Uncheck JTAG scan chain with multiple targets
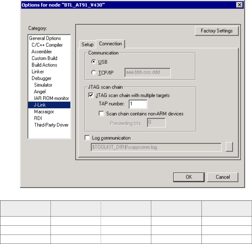This screenshot has width=252, height=244. coord(90,95)
